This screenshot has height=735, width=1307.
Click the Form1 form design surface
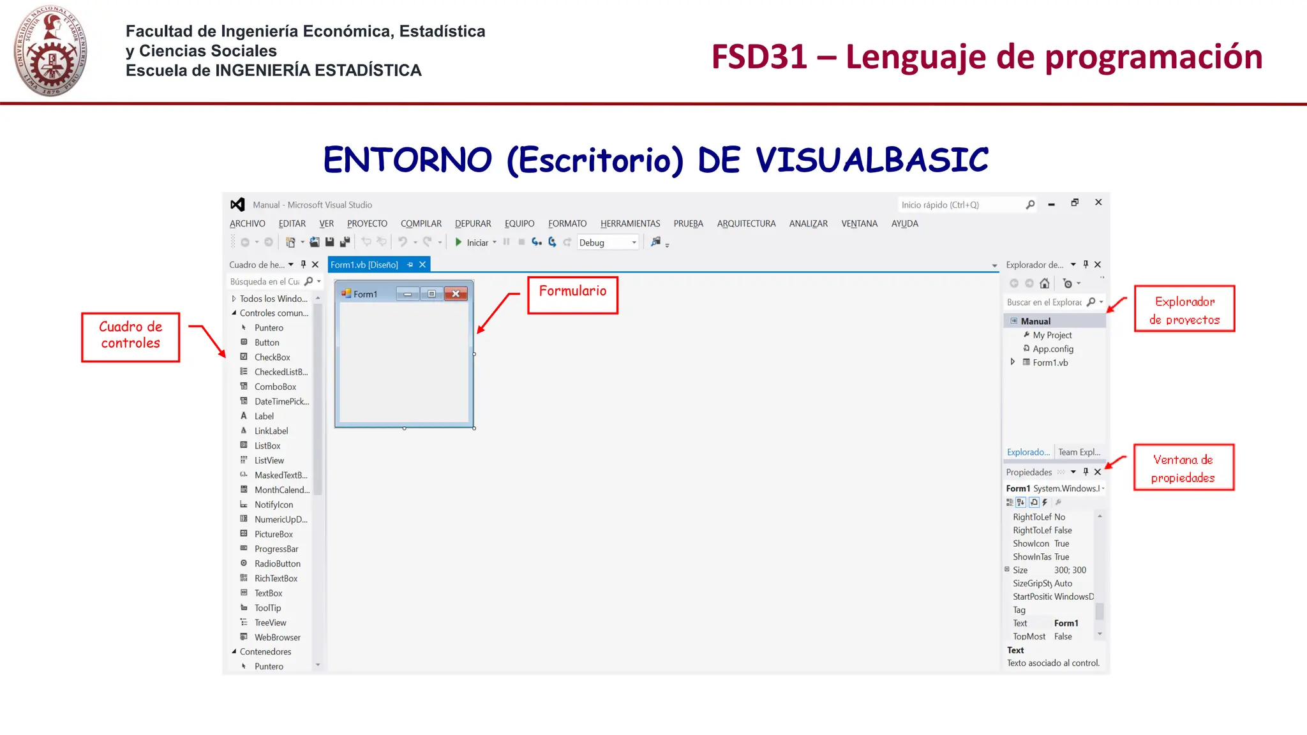[404, 361]
